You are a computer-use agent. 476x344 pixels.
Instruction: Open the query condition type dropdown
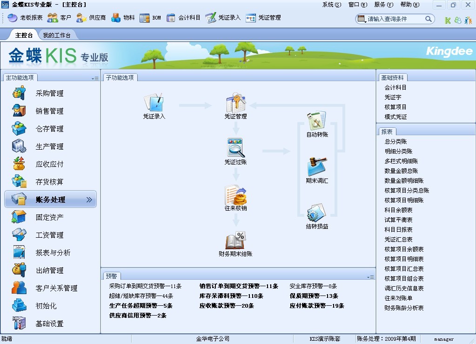(x=361, y=19)
